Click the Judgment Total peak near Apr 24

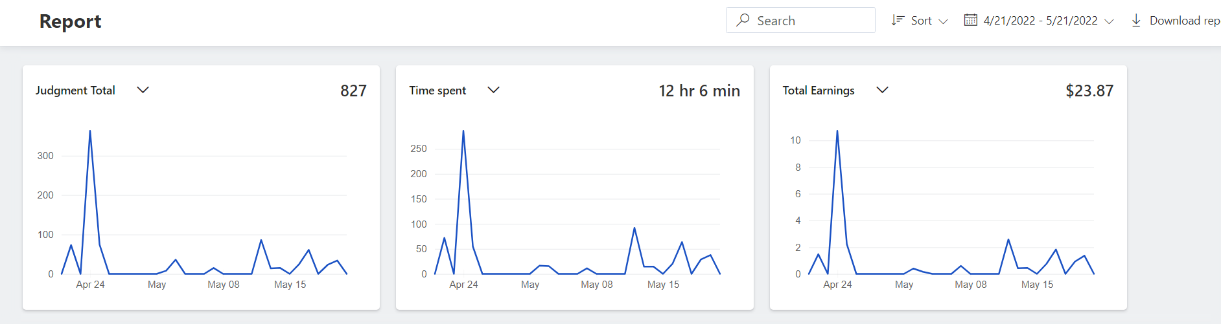(x=90, y=131)
